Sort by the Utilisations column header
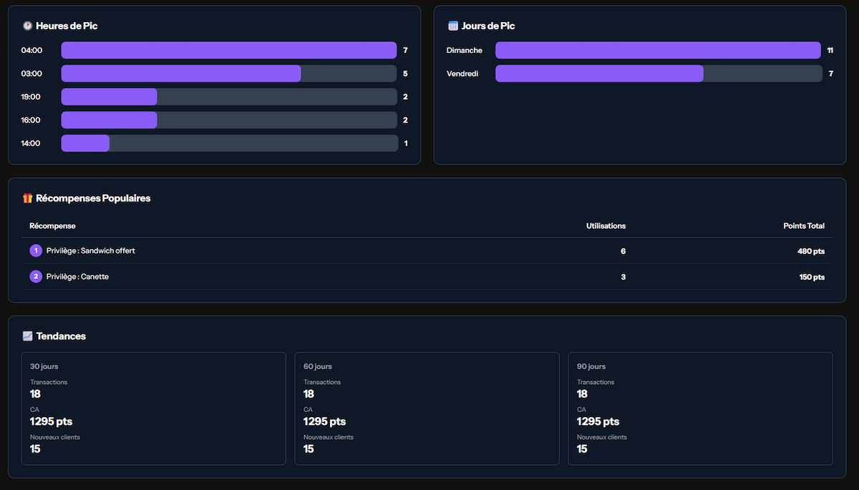 [606, 226]
